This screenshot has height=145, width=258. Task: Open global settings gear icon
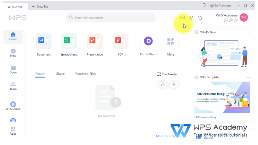191,18
